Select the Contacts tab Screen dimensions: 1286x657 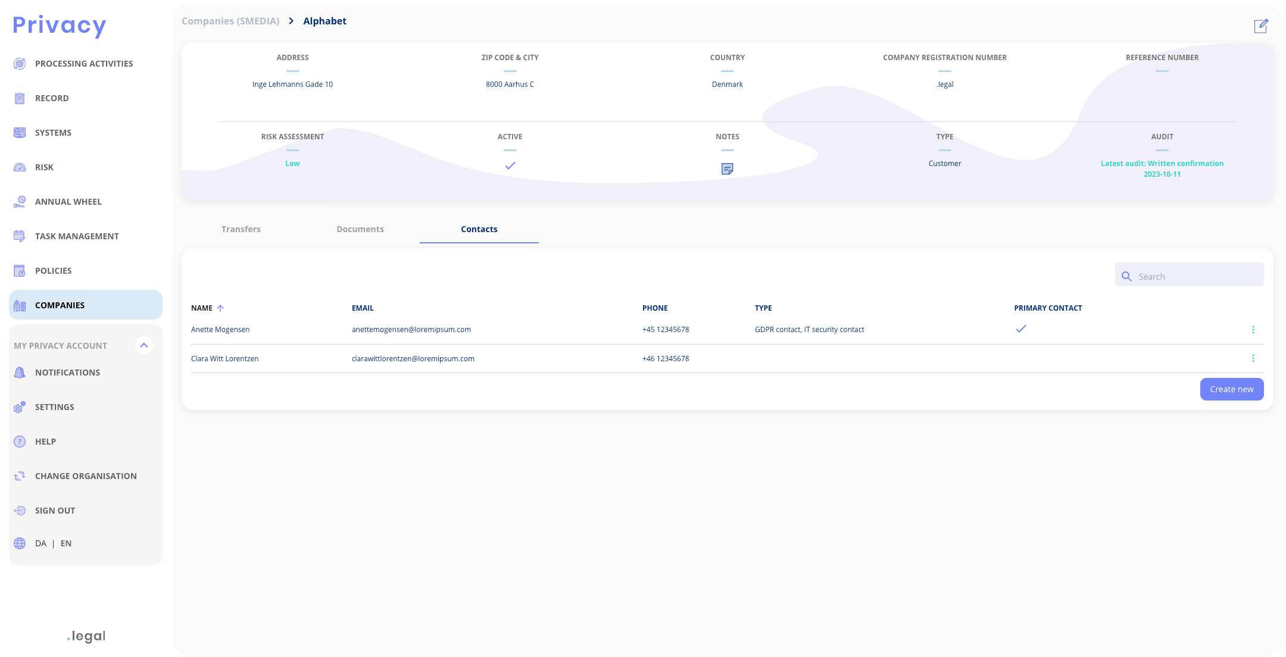click(479, 229)
